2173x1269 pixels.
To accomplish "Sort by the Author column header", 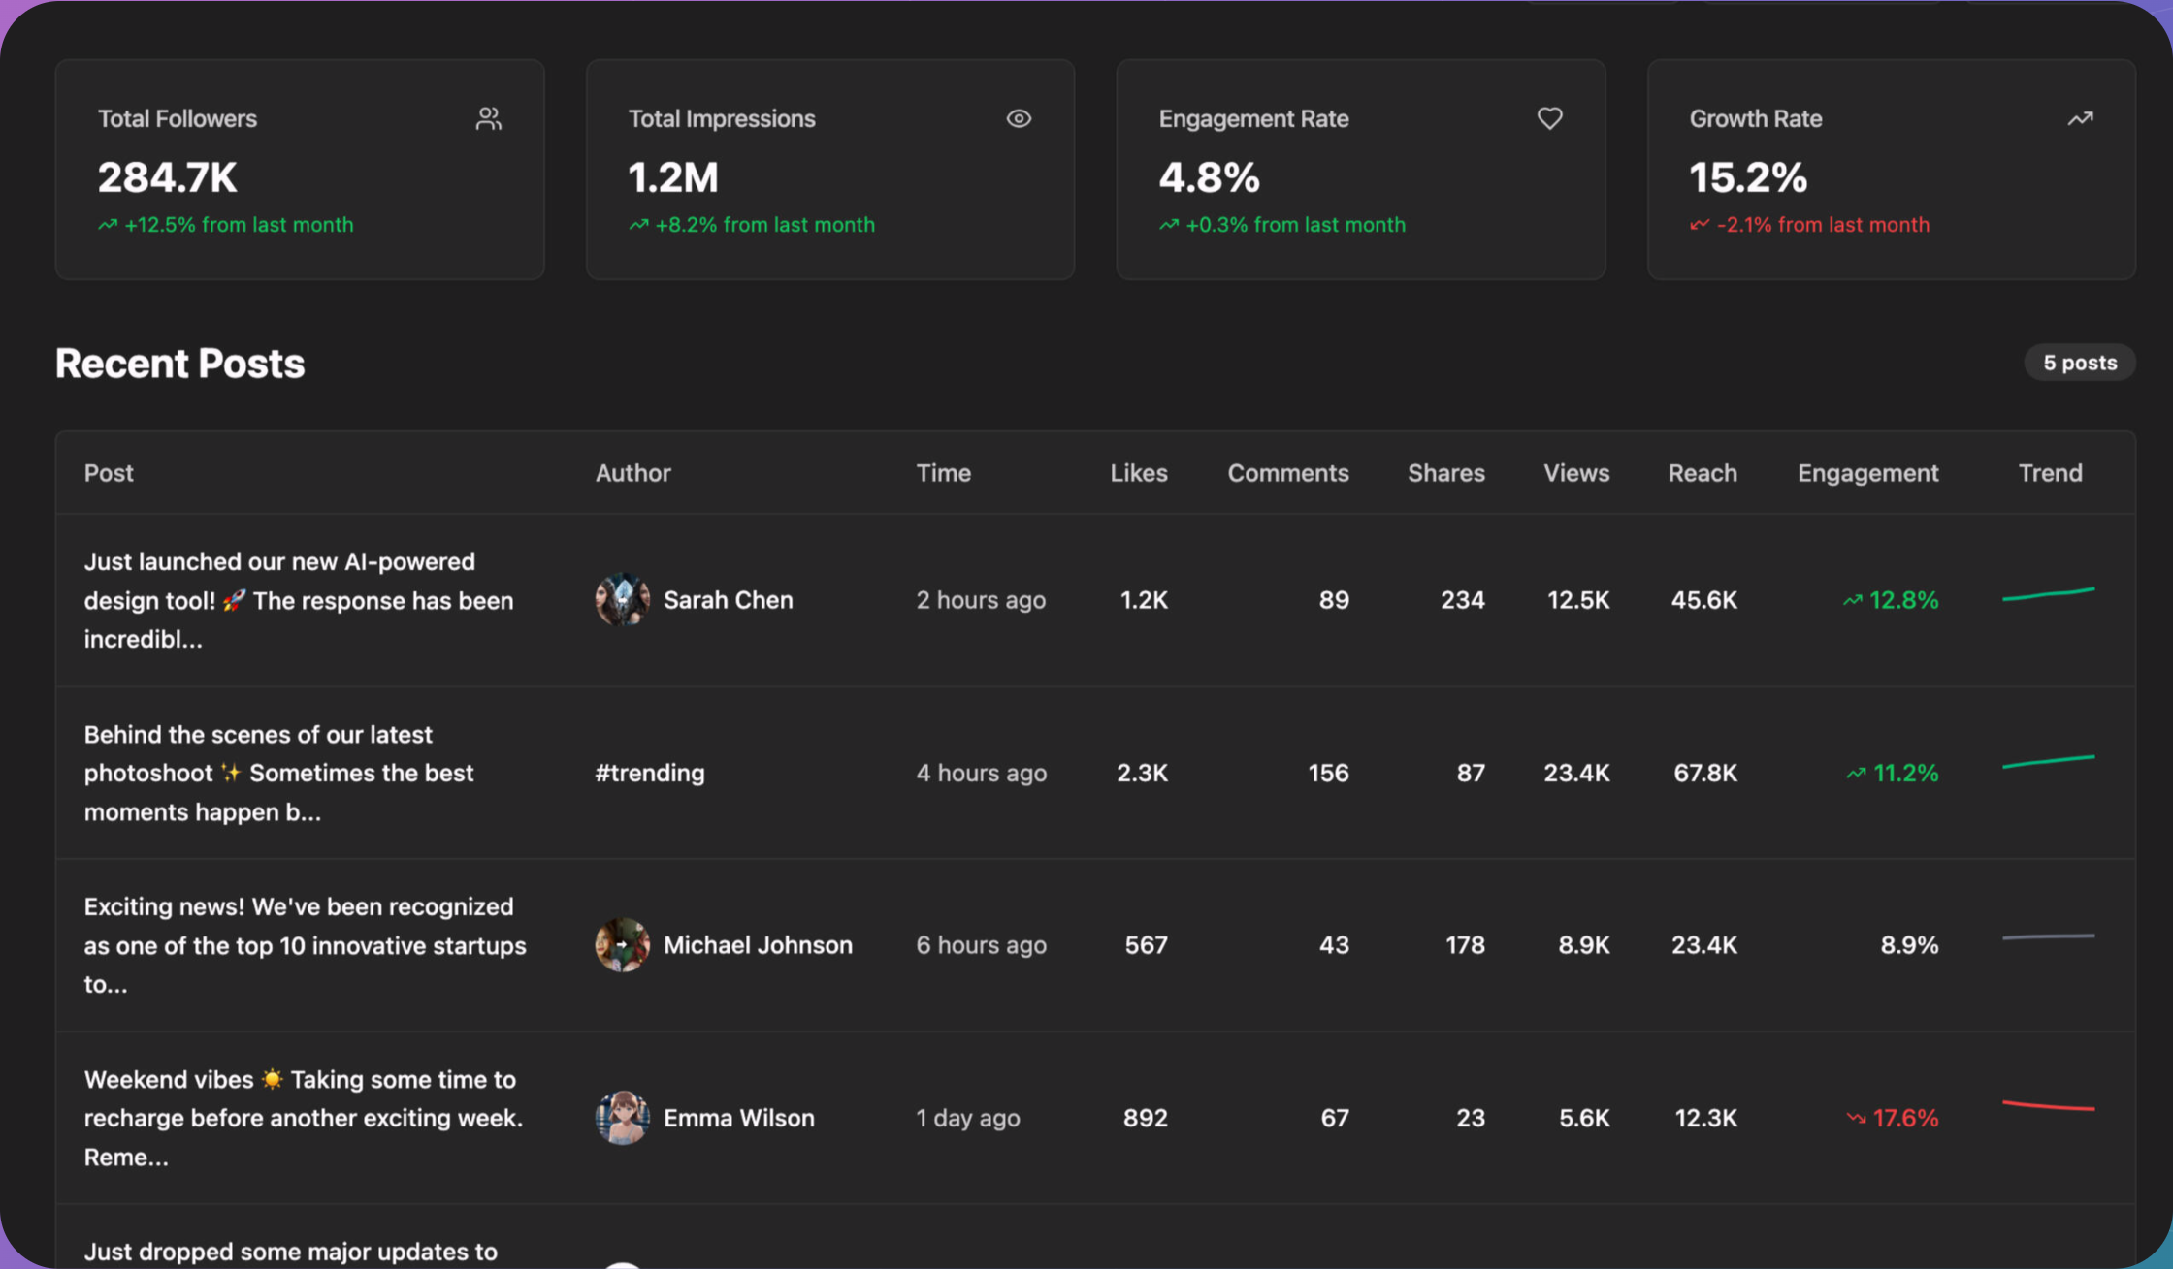I will (633, 473).
